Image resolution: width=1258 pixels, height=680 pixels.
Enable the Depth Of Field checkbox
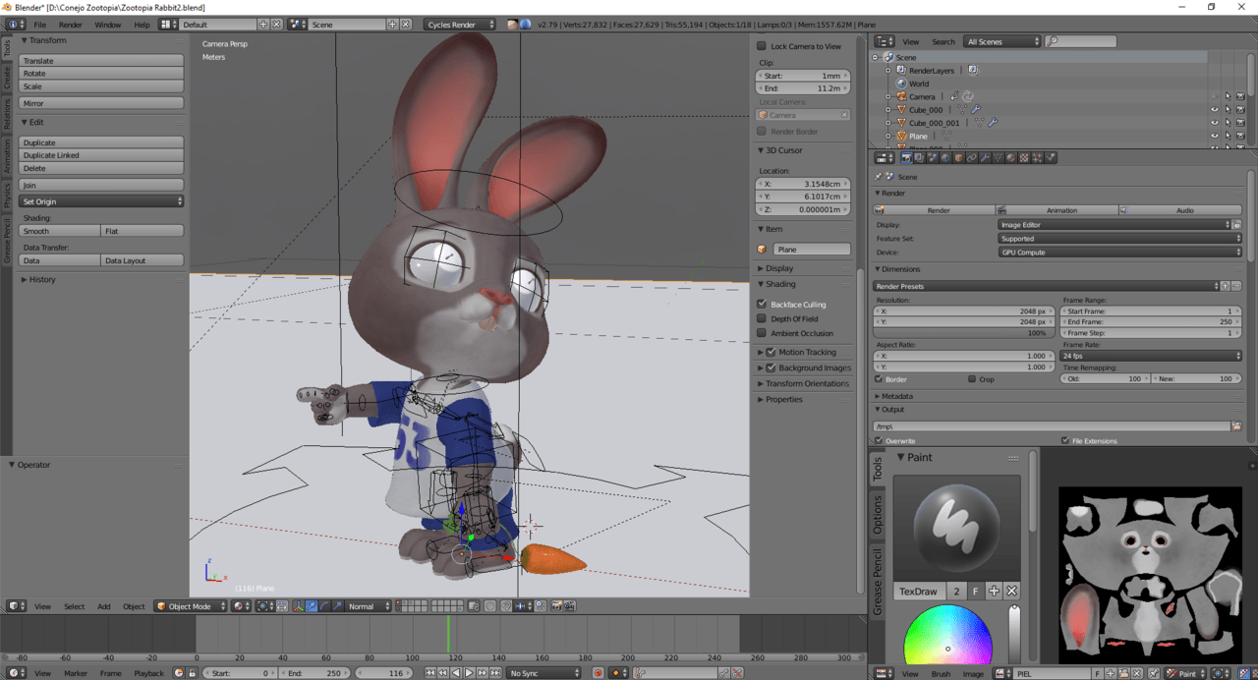[x=762, y=318]
